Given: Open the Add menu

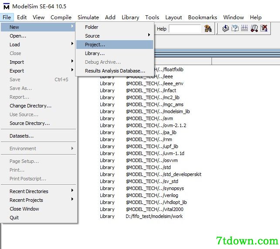Looking at the screenshot, I should coord(110,17).
